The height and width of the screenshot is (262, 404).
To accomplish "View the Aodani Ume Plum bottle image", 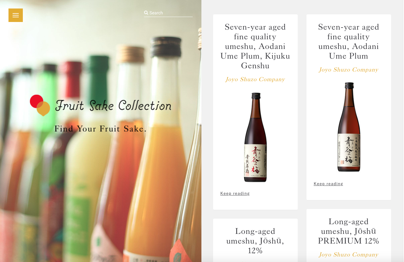I will [349, 127].
